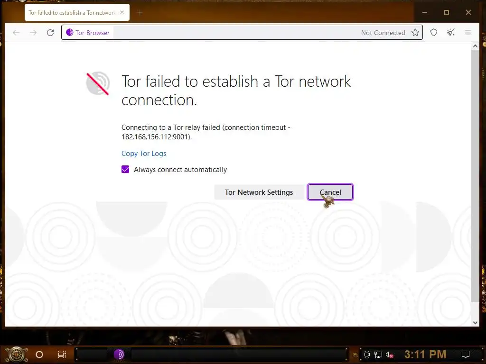Click the New Identity broom icon
486x364 pixels.
451,32
